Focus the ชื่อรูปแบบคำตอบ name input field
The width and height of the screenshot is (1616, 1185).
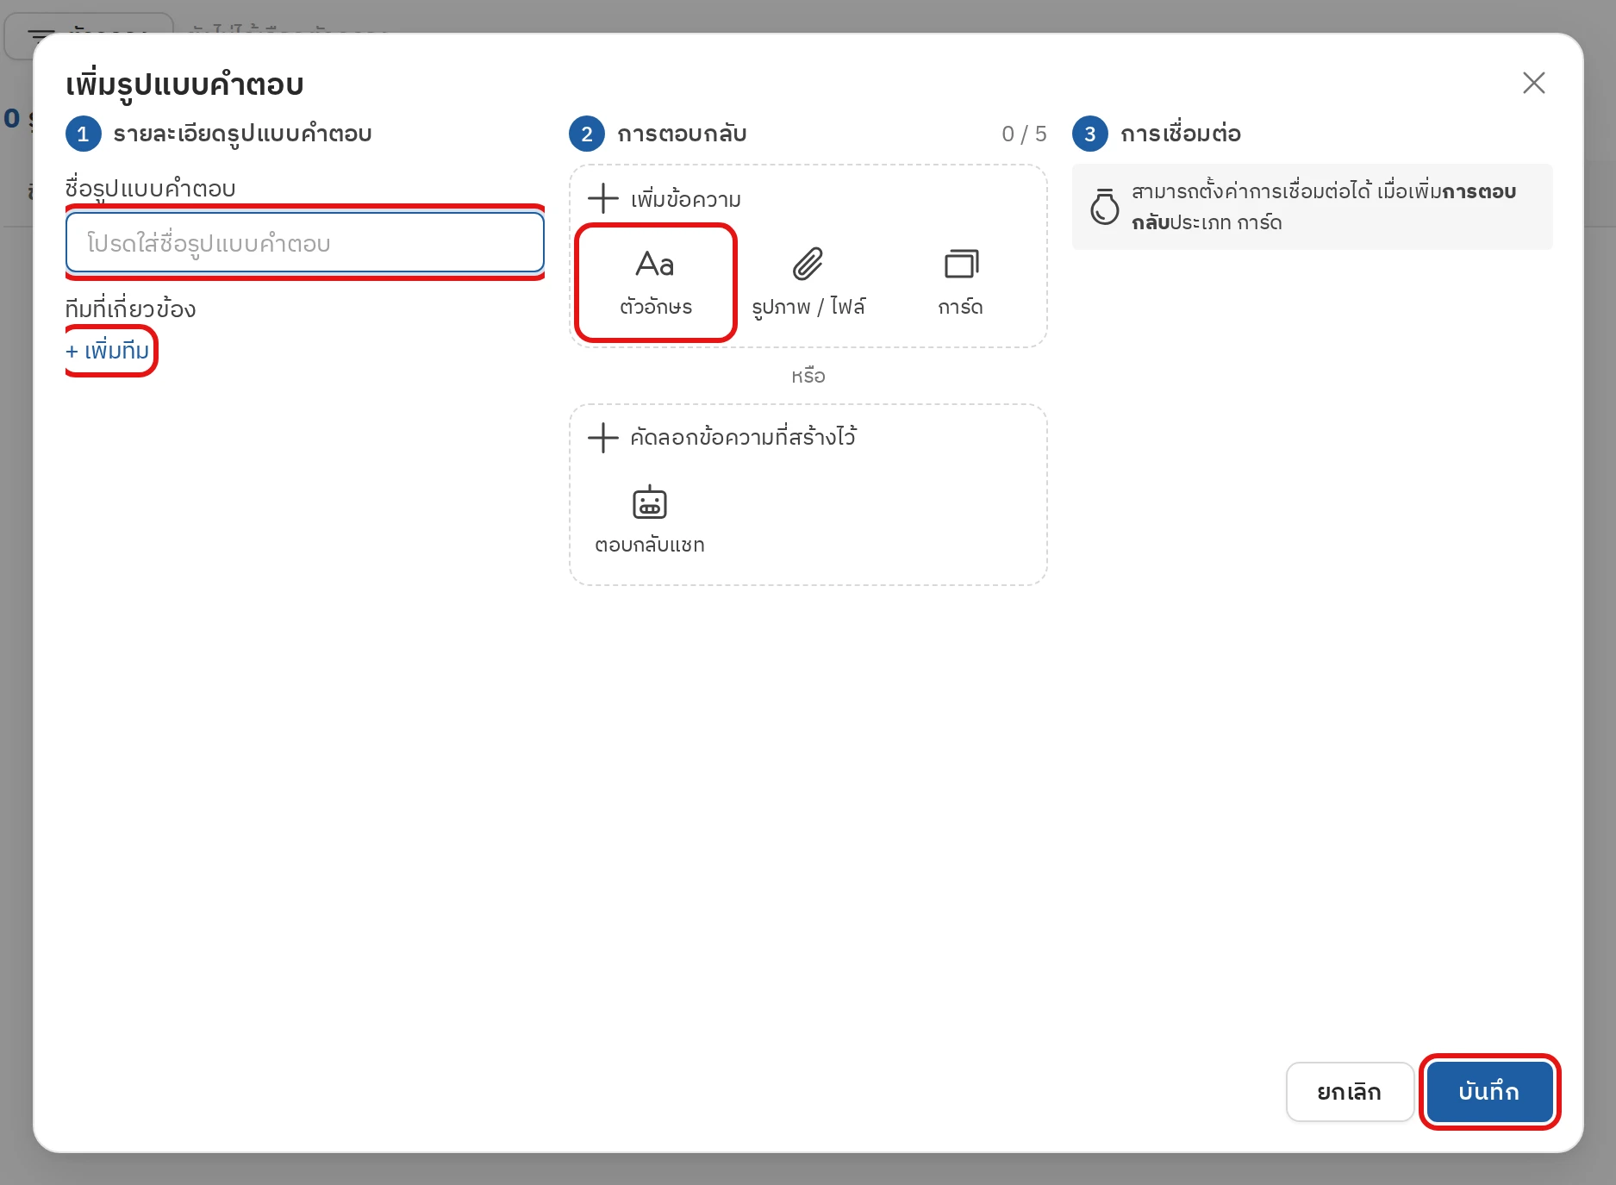point(305,243)
